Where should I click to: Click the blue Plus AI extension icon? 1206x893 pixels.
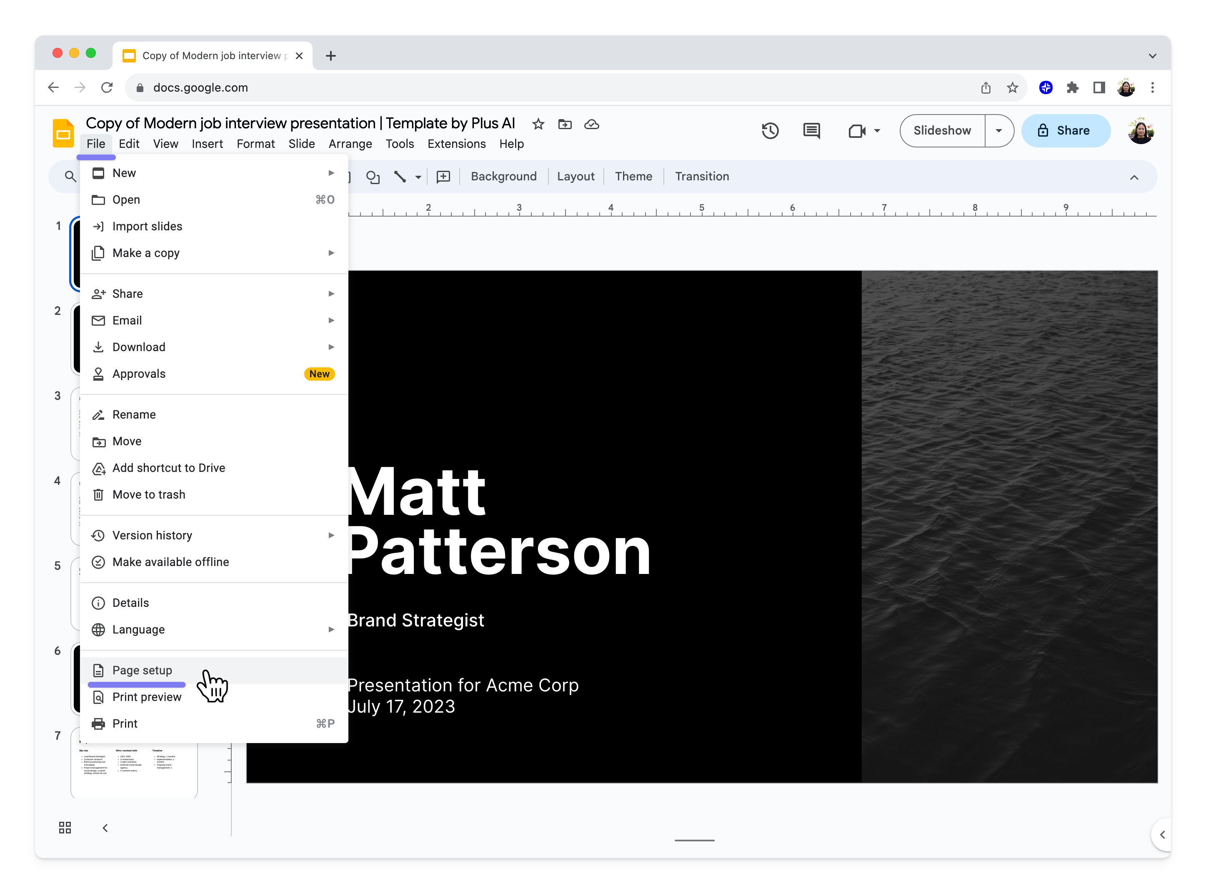point(1046,87)
